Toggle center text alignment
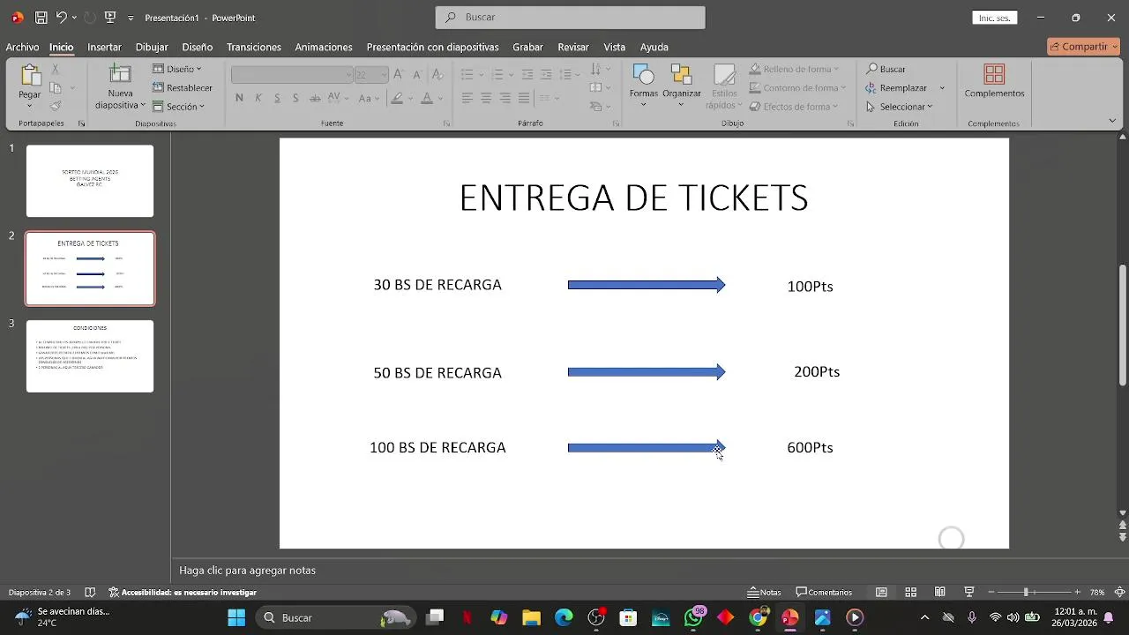The width and height of the screenshot is (1129, 635). 486,98
